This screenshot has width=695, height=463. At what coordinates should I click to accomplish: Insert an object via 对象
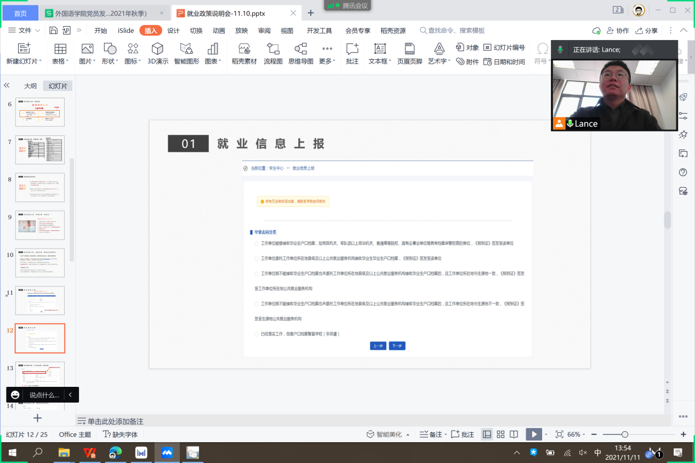pos(468,48)
